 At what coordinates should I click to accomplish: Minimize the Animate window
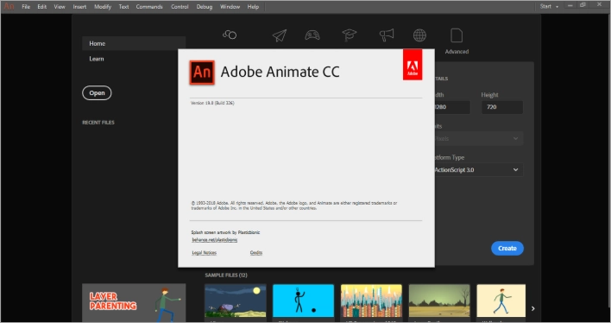pyautogui.click(x=570, y=5)
